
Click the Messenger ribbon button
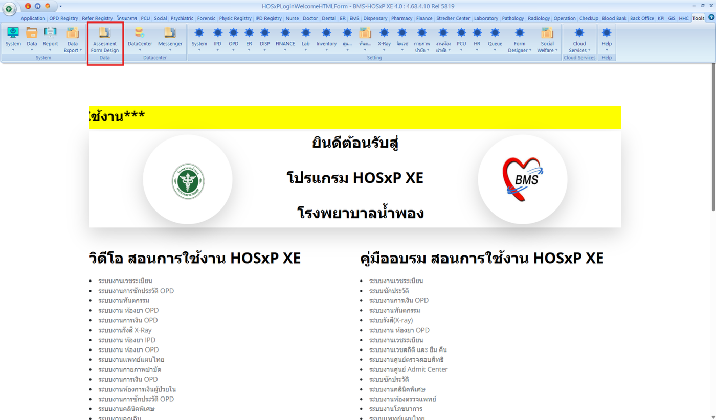click(x=170, y=40)
